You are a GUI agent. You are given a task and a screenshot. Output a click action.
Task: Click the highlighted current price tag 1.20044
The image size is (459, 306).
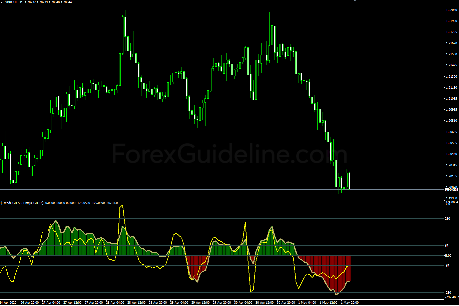[451, 189]
